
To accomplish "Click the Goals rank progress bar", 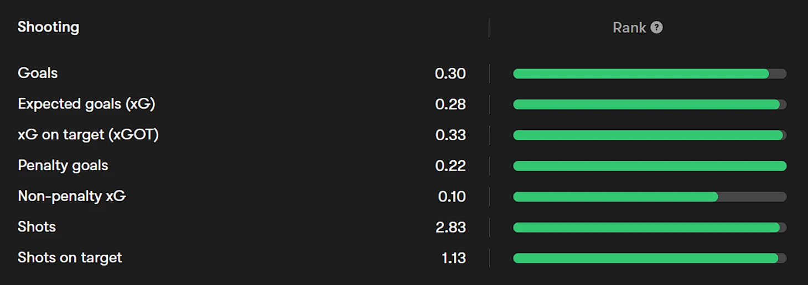I will [649, 74].
